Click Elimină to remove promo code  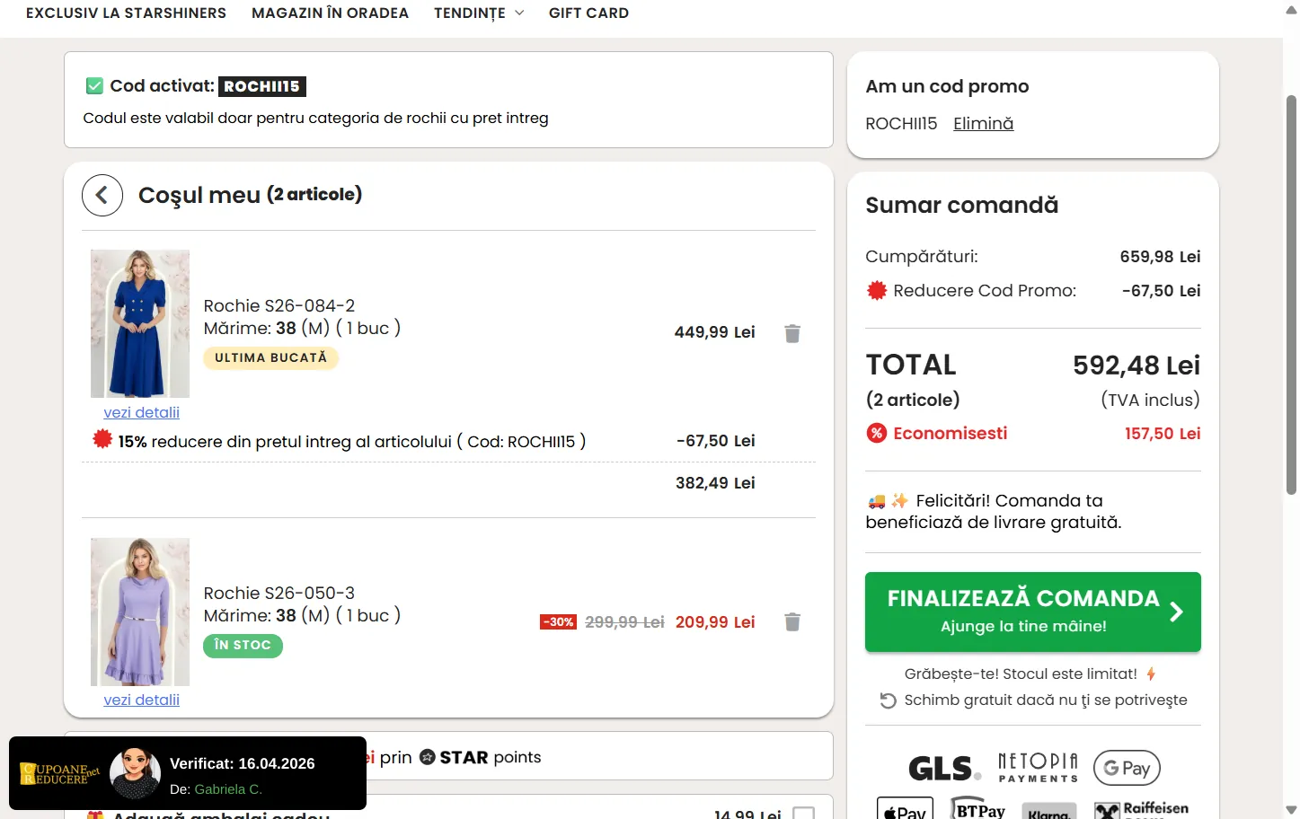coord(983,124)
